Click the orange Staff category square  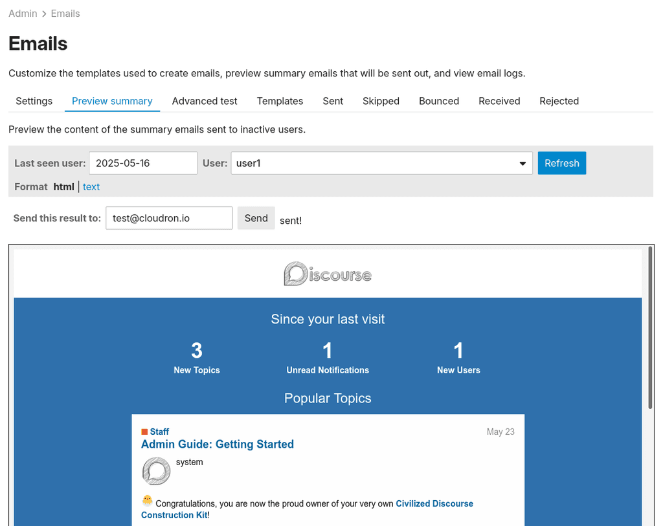[x=144, y=432]
